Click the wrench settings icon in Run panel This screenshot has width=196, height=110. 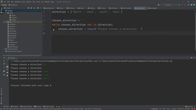4,64
